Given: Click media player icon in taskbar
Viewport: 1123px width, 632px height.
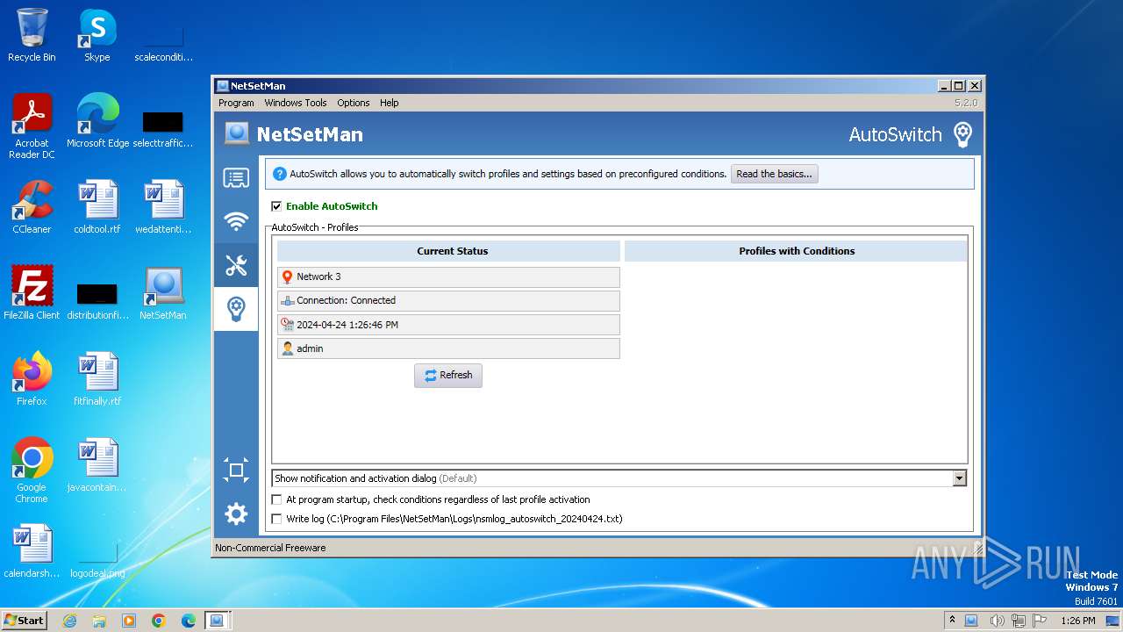Looking at the screenshot, I should tap(129, 621).
